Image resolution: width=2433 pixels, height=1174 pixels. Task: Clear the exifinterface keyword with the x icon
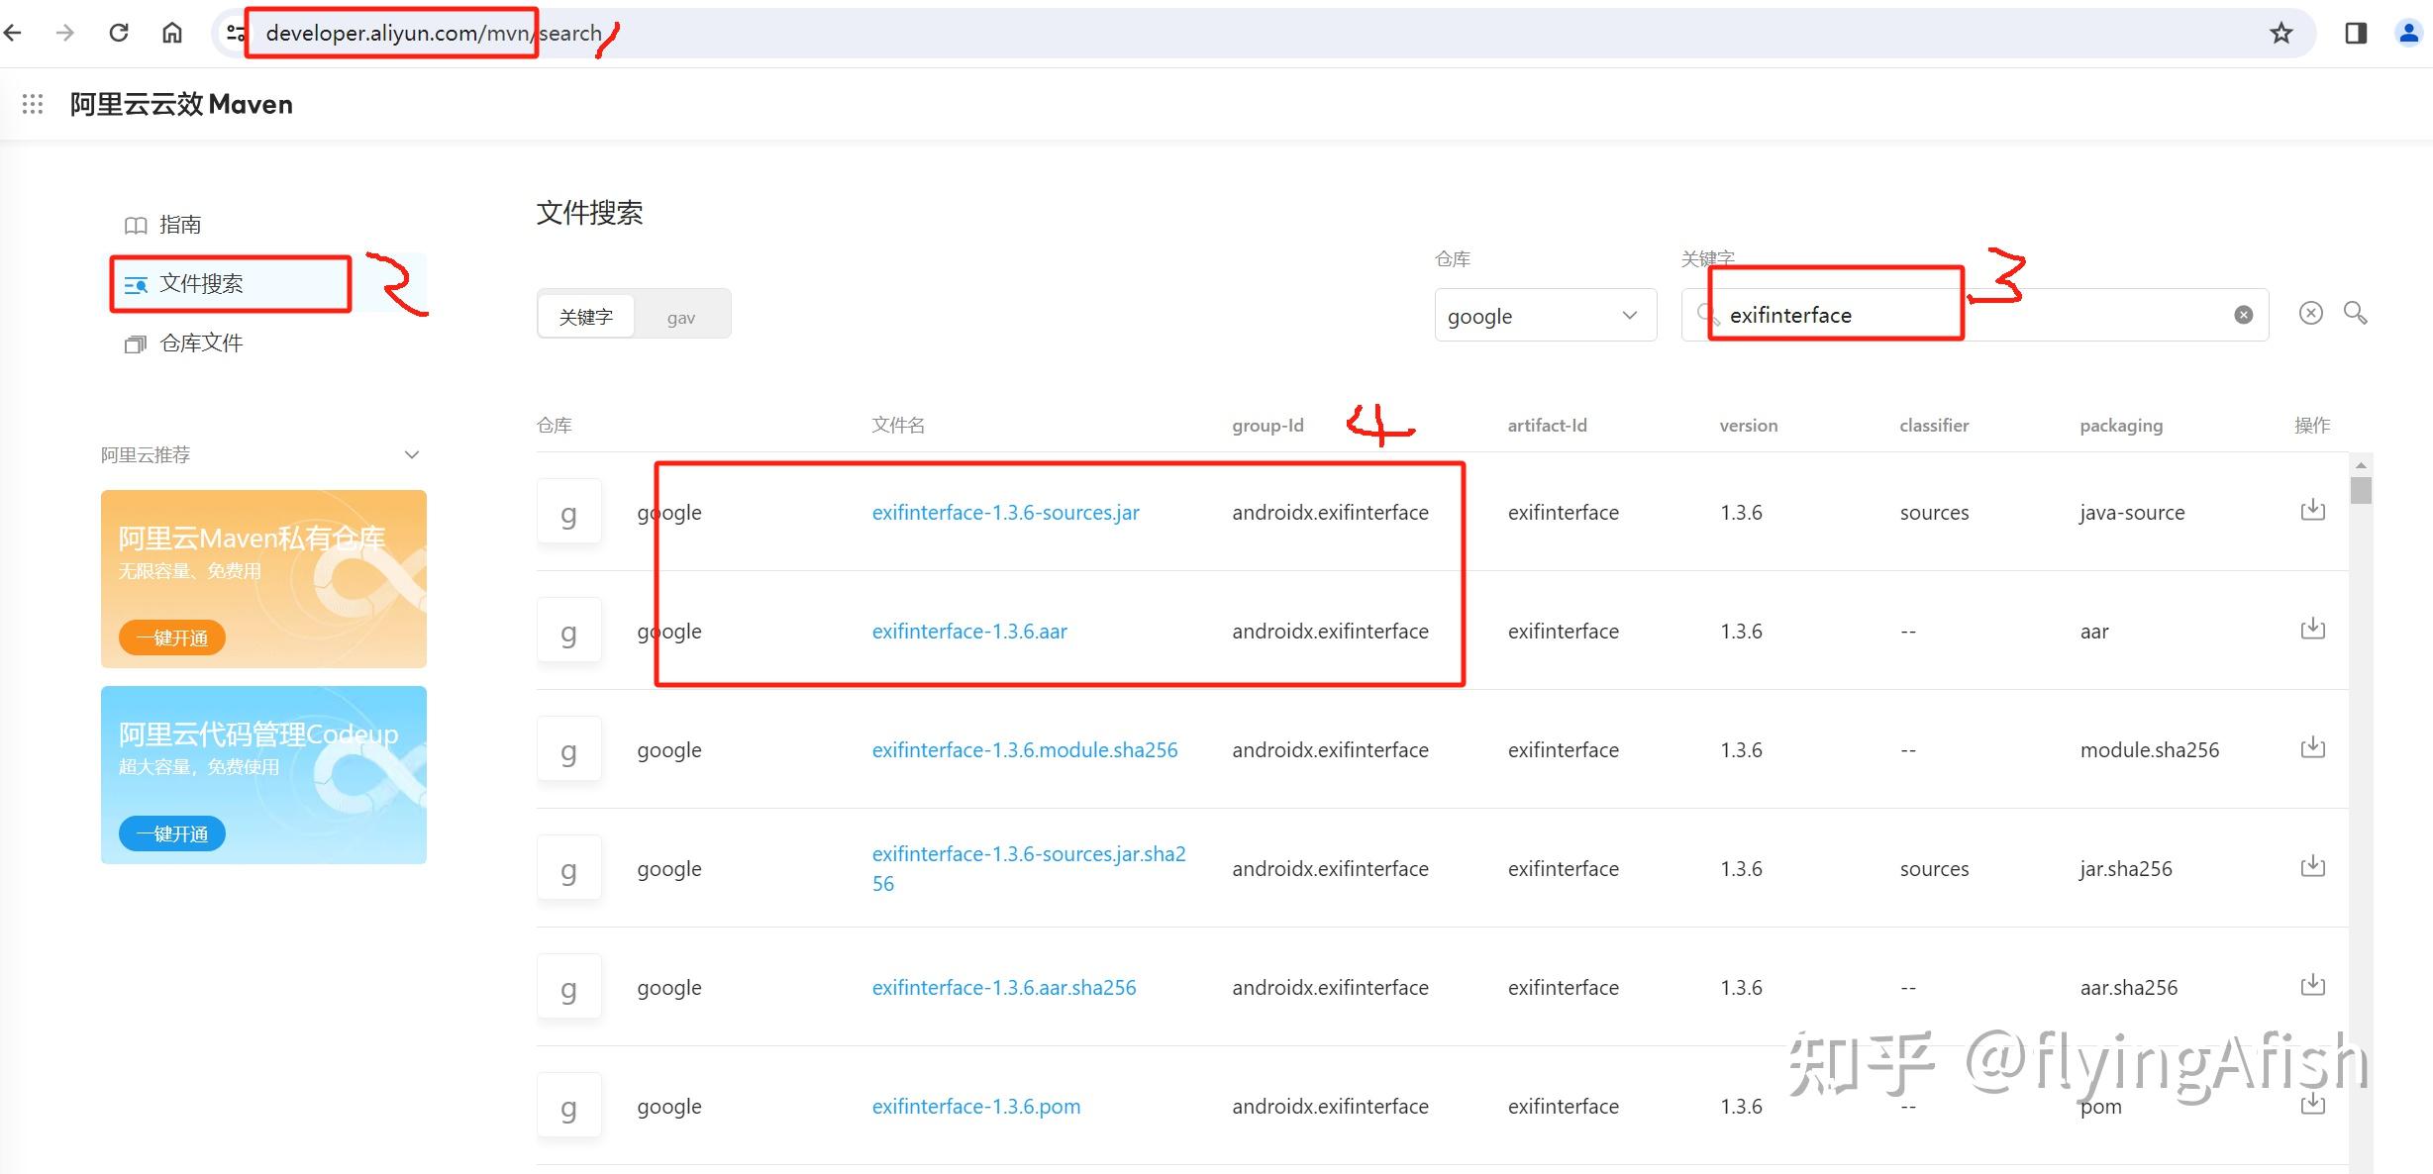click(x=2242, y=314)
